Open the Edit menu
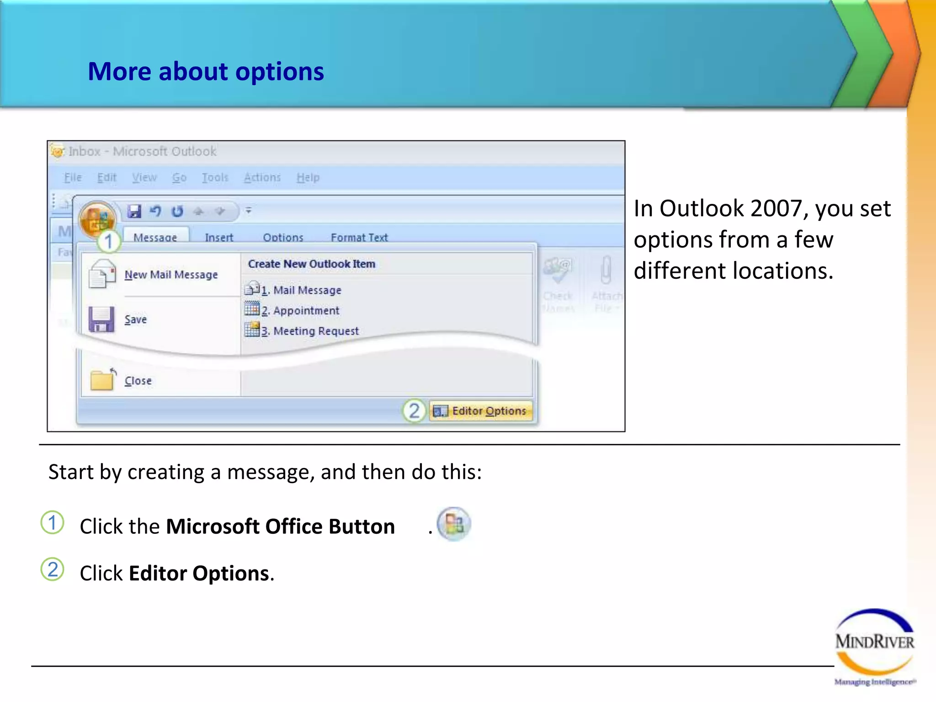Viewport: 936px width, 702px height. point(107,177)
